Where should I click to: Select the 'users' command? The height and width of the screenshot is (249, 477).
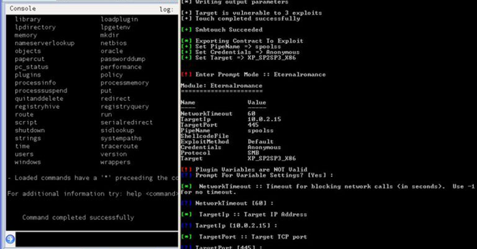(24, 154)
